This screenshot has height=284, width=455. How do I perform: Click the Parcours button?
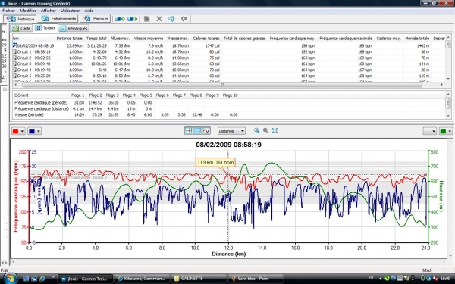pos(96,19)
